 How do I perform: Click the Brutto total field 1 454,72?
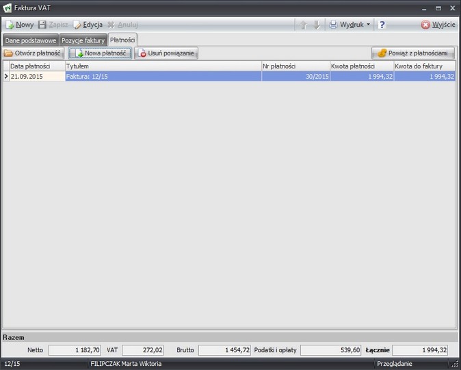(224, 350)
